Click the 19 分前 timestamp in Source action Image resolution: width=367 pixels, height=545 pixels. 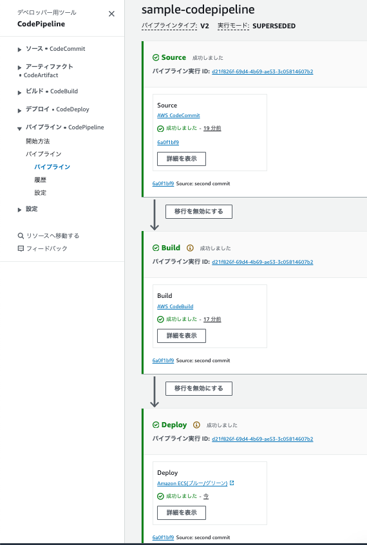point(212,128)
